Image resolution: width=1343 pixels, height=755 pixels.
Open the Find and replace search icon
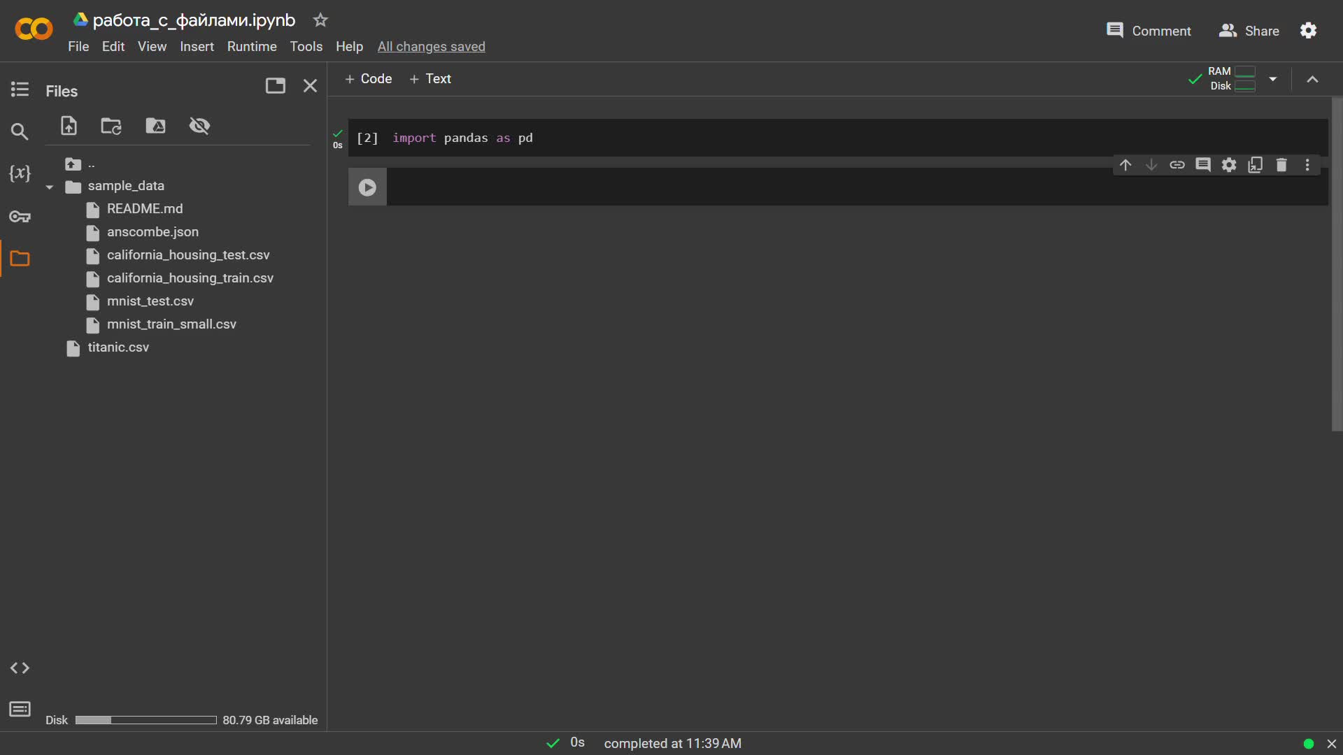[x=20, y=131]
